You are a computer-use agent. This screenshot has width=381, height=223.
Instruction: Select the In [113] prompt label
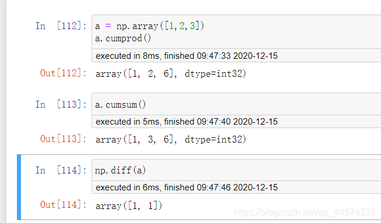click(x=61, y=104)
